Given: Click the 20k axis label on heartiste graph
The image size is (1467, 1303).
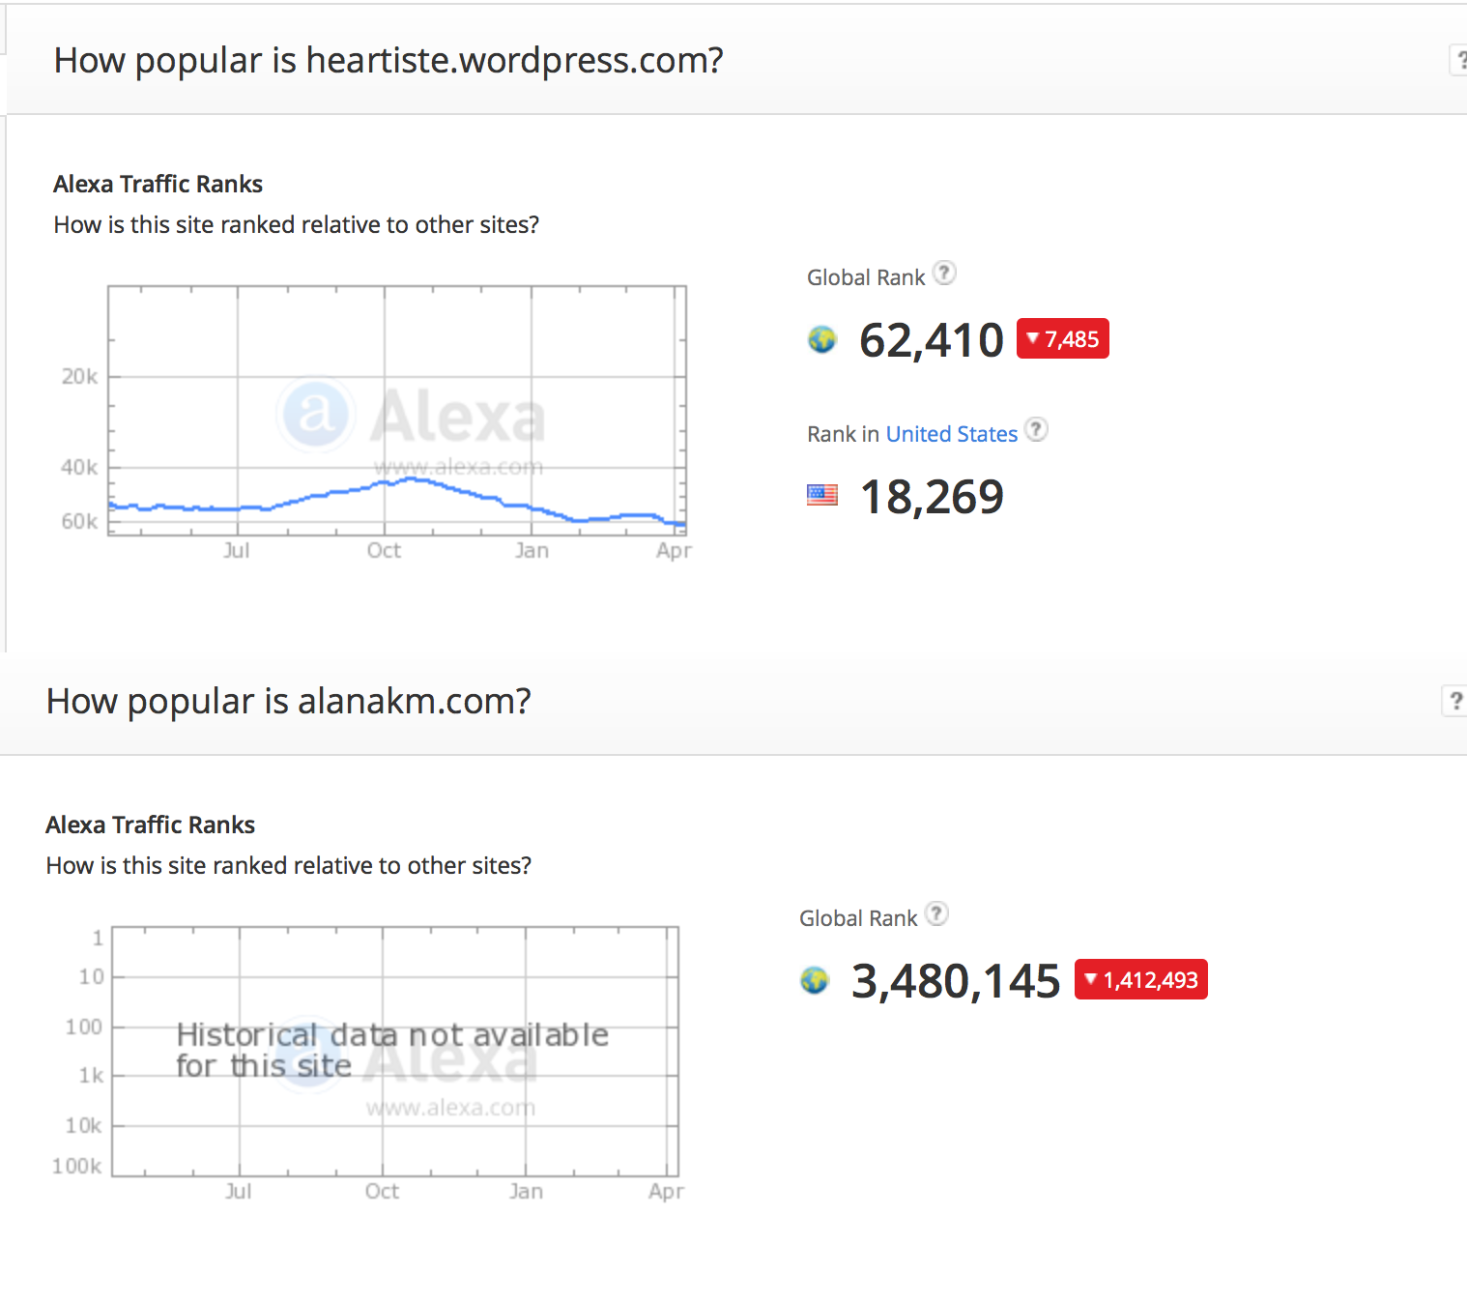Looking at the screenshot, I should pos(79,376).
